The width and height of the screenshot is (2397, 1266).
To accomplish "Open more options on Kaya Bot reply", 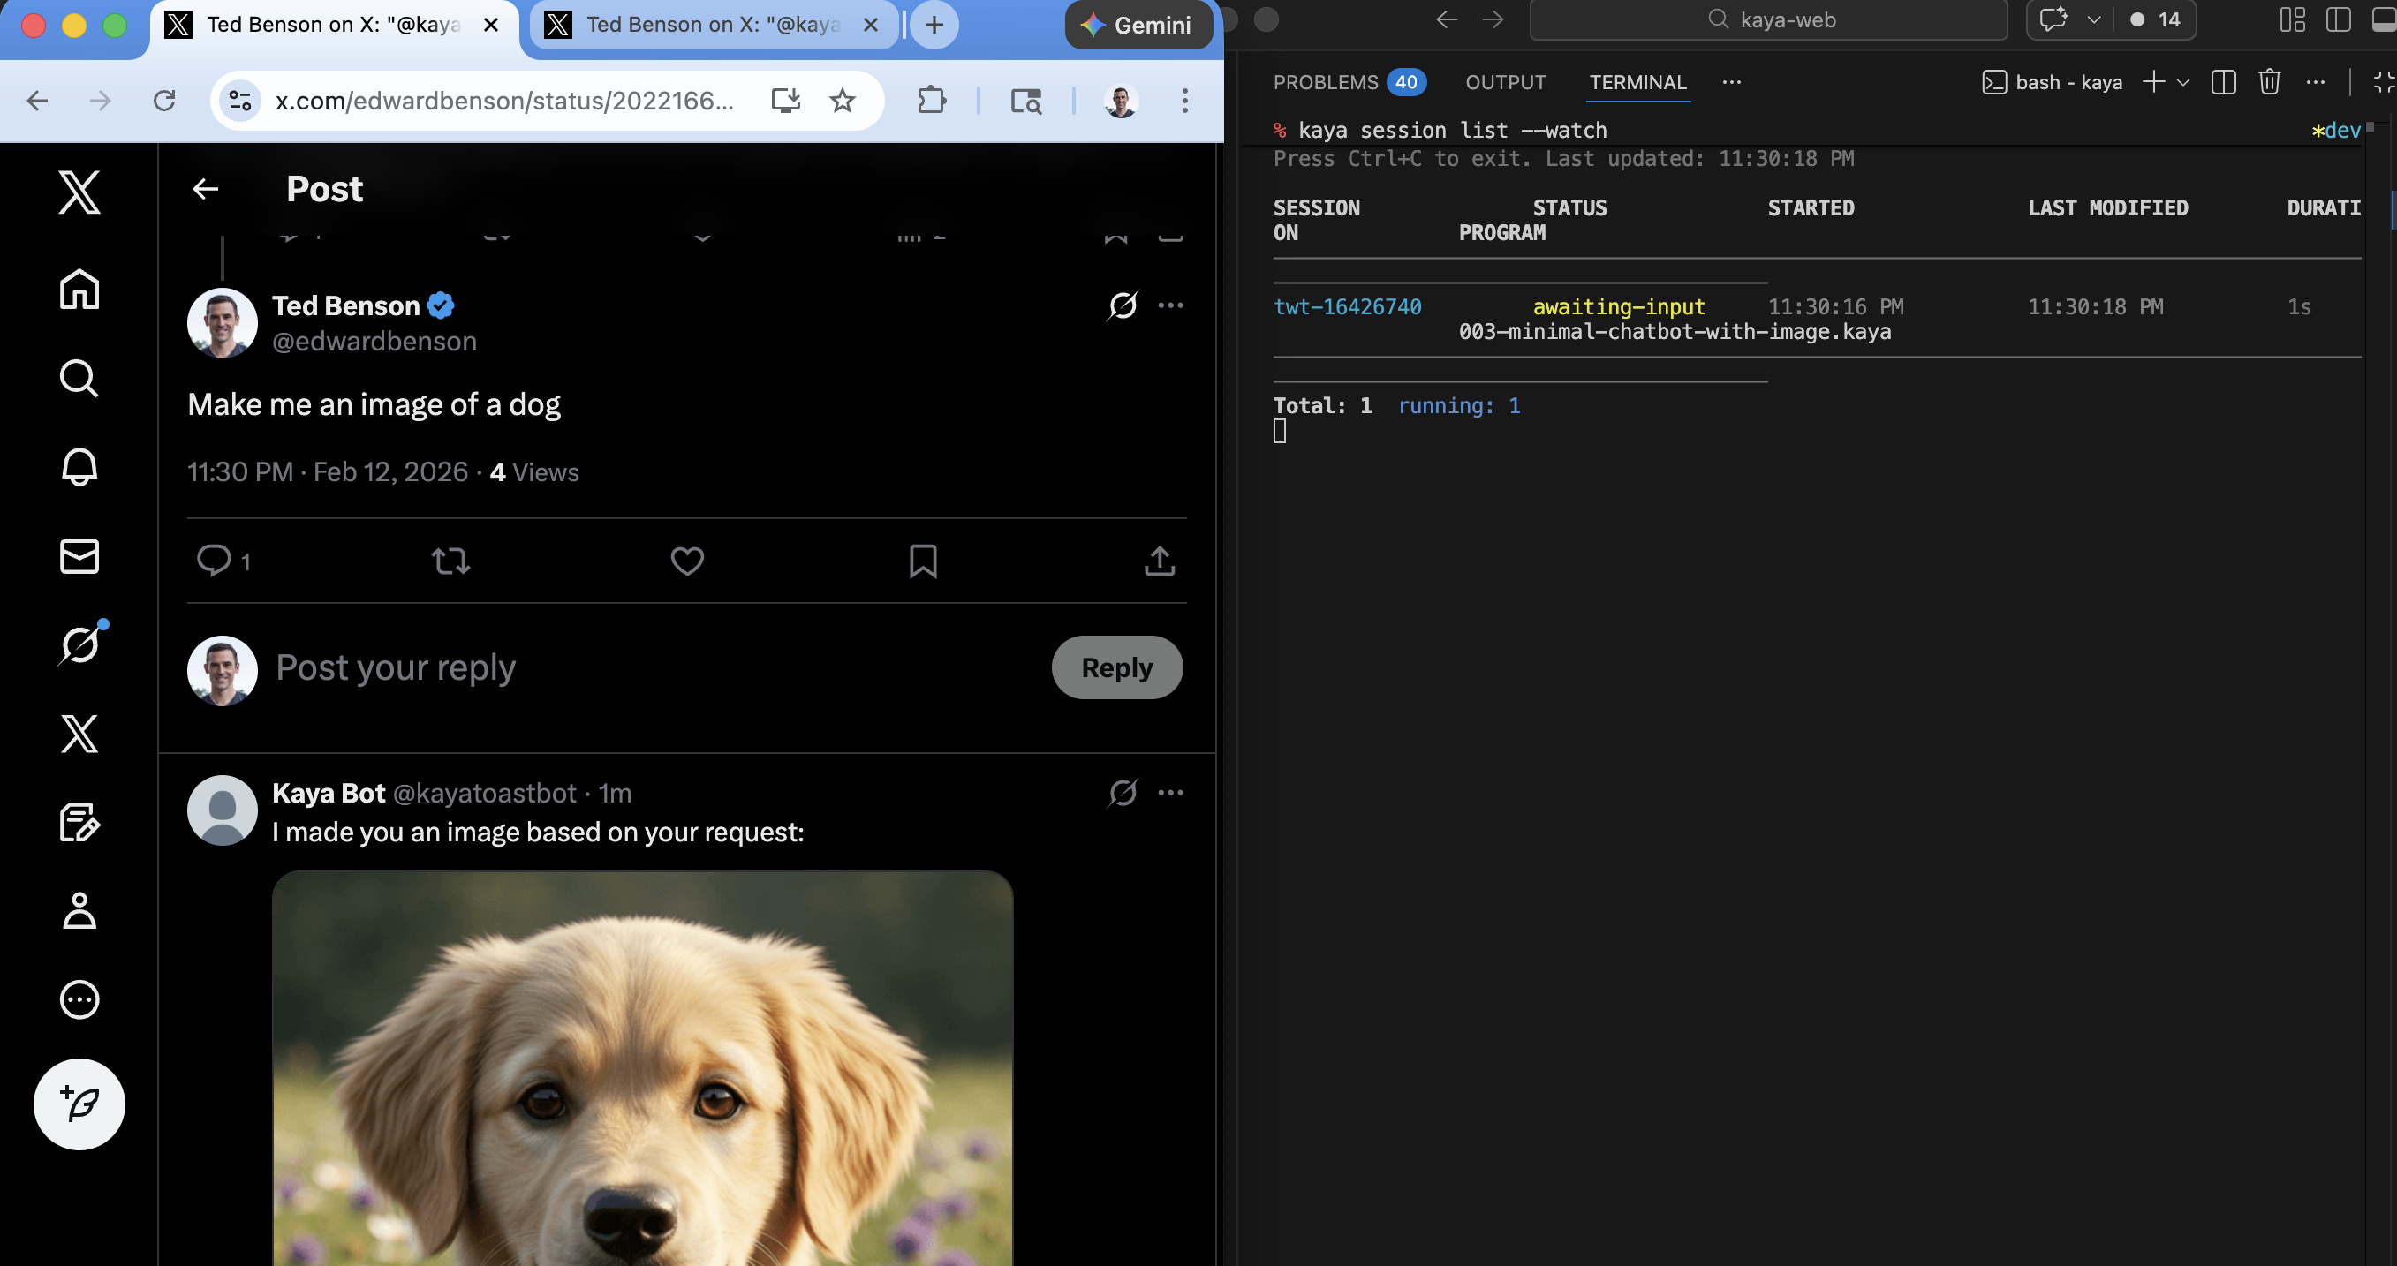I will pos(1169,793).
